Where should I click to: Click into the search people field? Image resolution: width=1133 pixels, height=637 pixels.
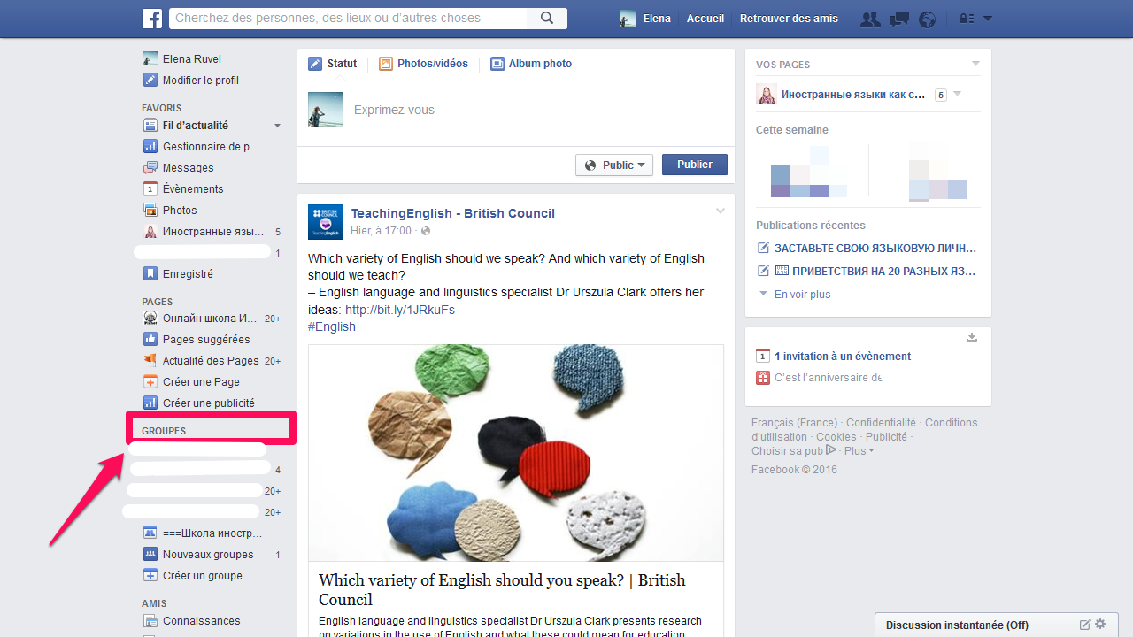click(x=348, y=18)
